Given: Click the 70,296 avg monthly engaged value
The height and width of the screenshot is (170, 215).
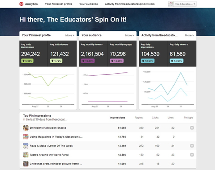Looking at the screenshot, I should (118, 54).
